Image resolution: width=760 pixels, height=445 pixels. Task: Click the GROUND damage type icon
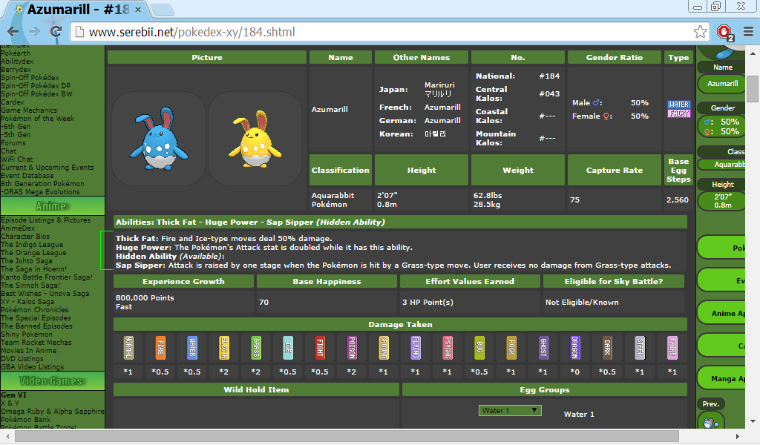pyautogui.click(x=384, y=347)
